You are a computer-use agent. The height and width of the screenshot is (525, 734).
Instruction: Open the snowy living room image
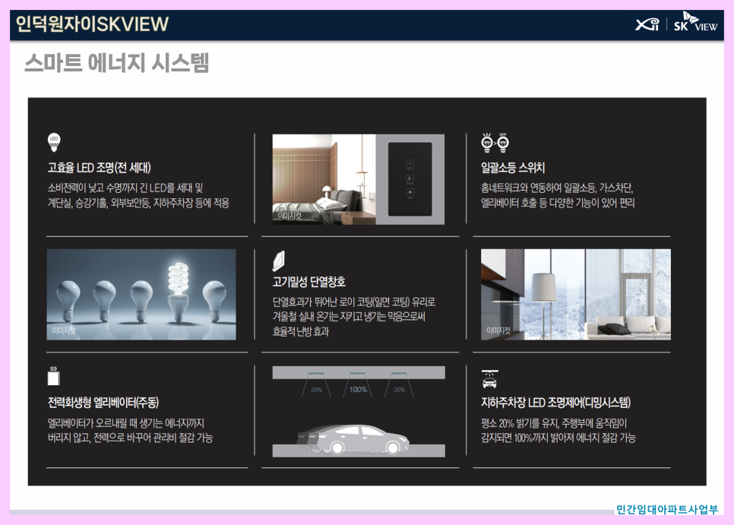tap(576, 294)
